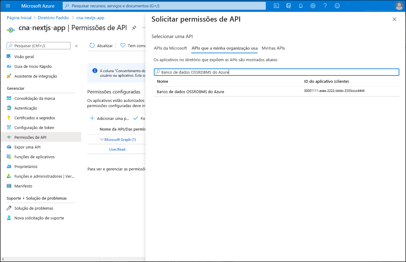This screenshot has height=262, width=406.
Task: Click Nome da API/Das permissões column header
Action: [x=123, y=129]
